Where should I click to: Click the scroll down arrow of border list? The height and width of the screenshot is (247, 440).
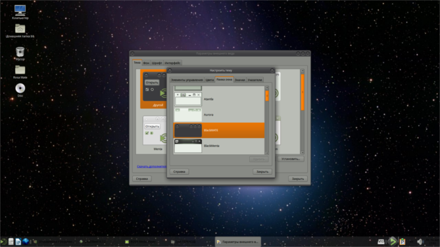267,153
